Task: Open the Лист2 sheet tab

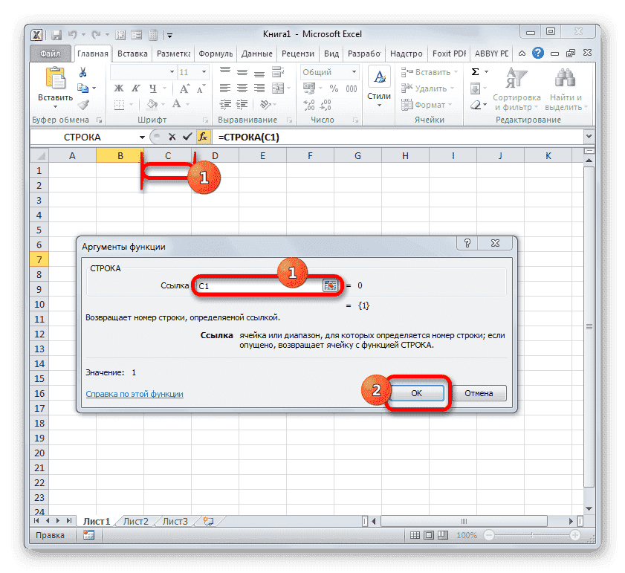Action: [135, 522]
